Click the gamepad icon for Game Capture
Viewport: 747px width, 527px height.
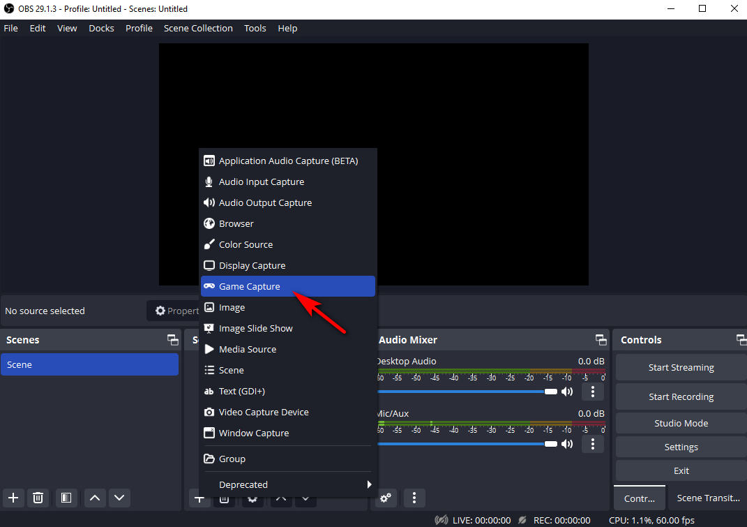(x=209, y=286)
